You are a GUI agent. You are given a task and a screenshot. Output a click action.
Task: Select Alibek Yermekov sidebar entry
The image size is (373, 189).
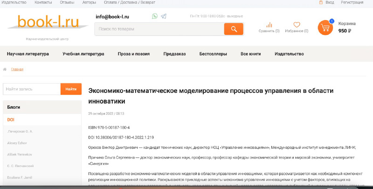[x=20, y=154]
